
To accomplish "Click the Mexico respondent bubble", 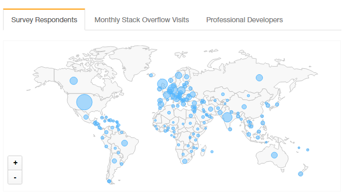I will 86,117.
